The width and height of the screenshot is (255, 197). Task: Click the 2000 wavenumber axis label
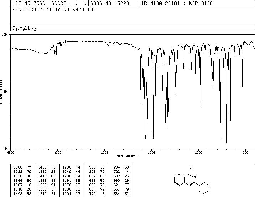104,152
